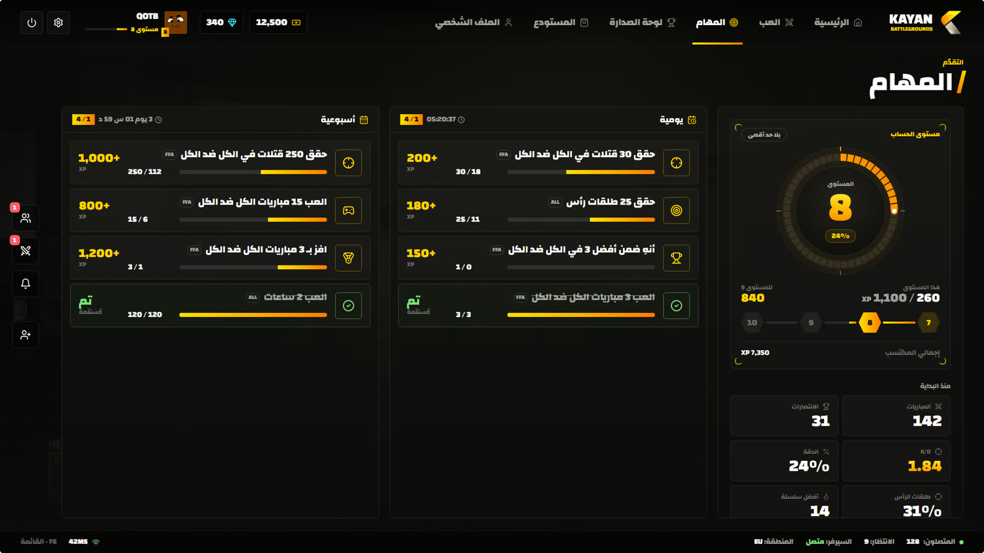The height and width of the screenshot is (553, 984).
Task: Open friends list sidebar icon
Action: (25, 218)
